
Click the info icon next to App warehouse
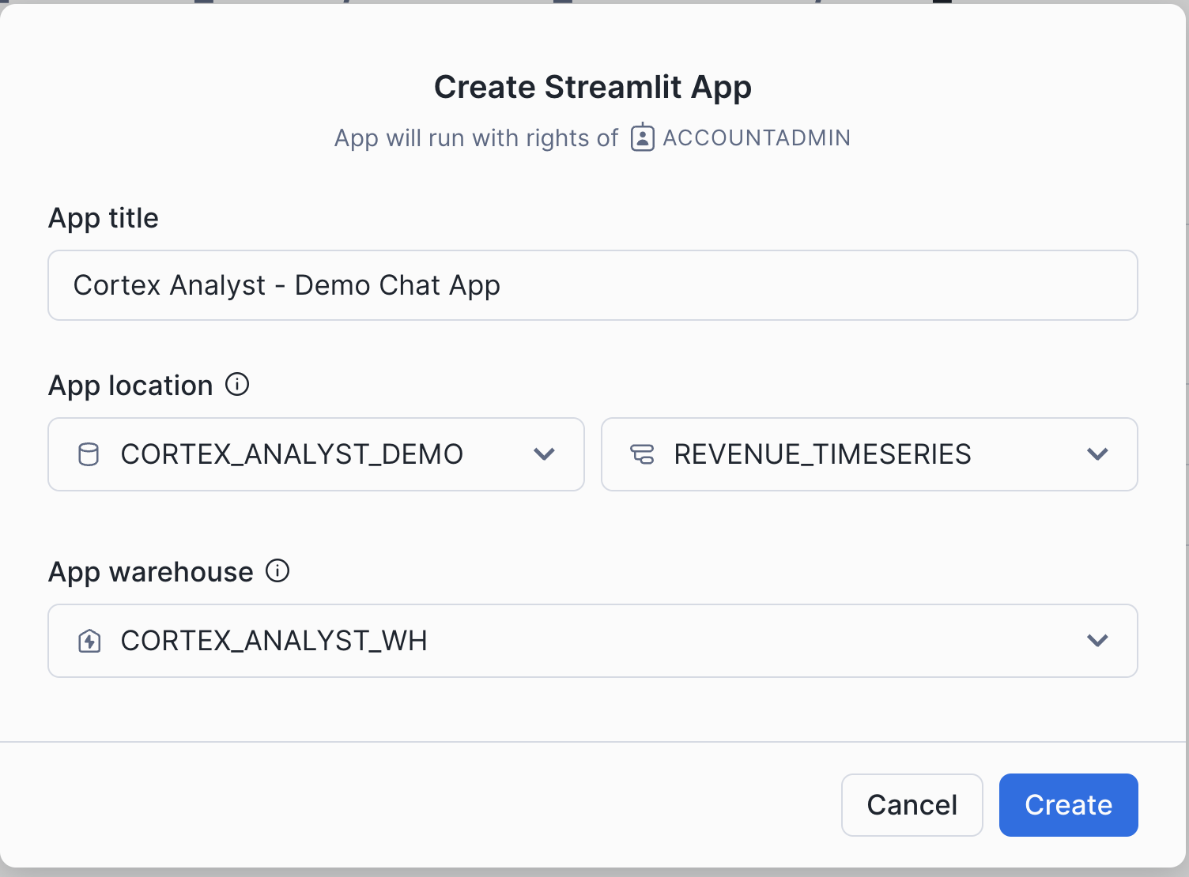click(x=277, y=570)
